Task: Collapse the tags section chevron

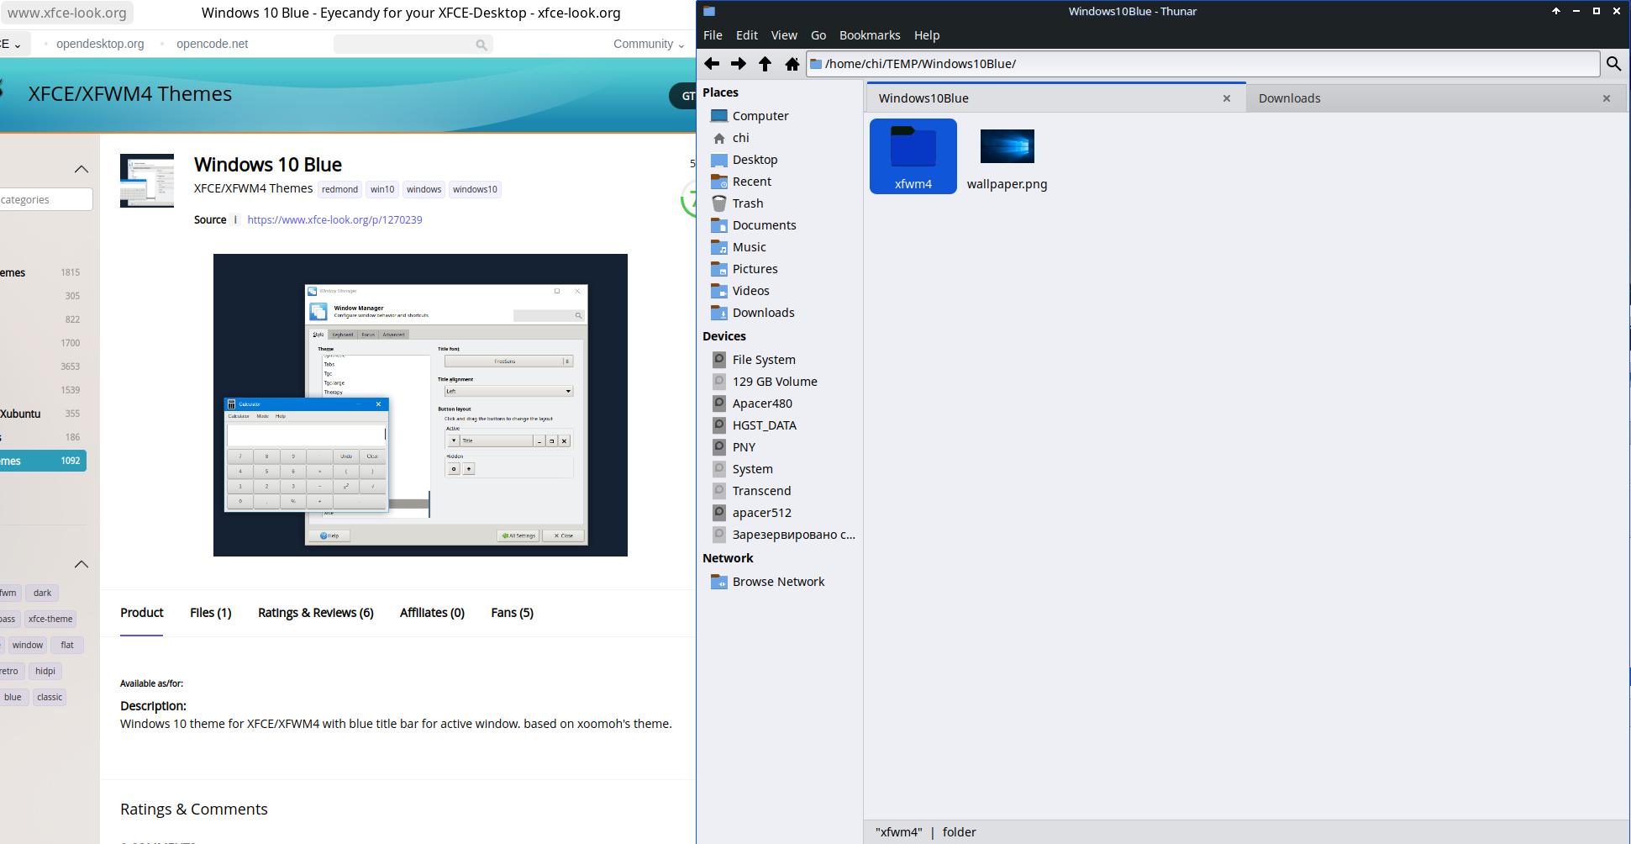Action: click(82, 564)
